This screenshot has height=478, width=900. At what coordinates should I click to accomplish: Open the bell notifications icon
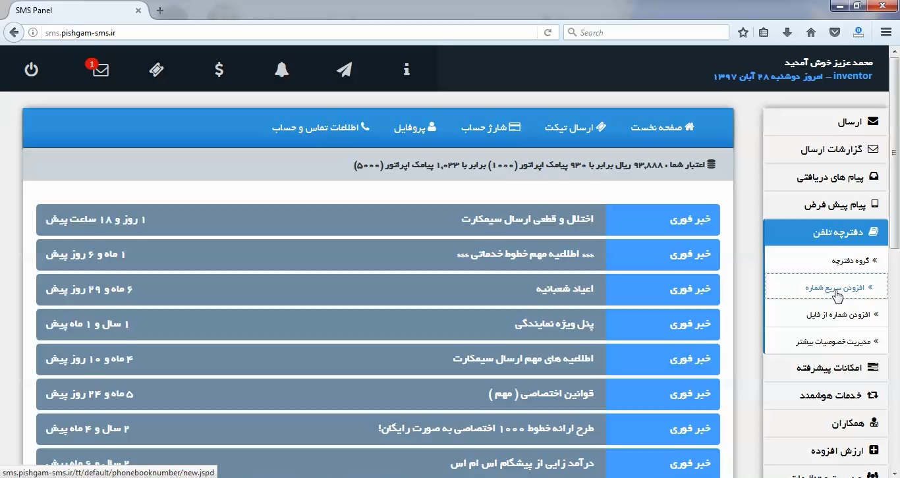click(x=282, y=69)
